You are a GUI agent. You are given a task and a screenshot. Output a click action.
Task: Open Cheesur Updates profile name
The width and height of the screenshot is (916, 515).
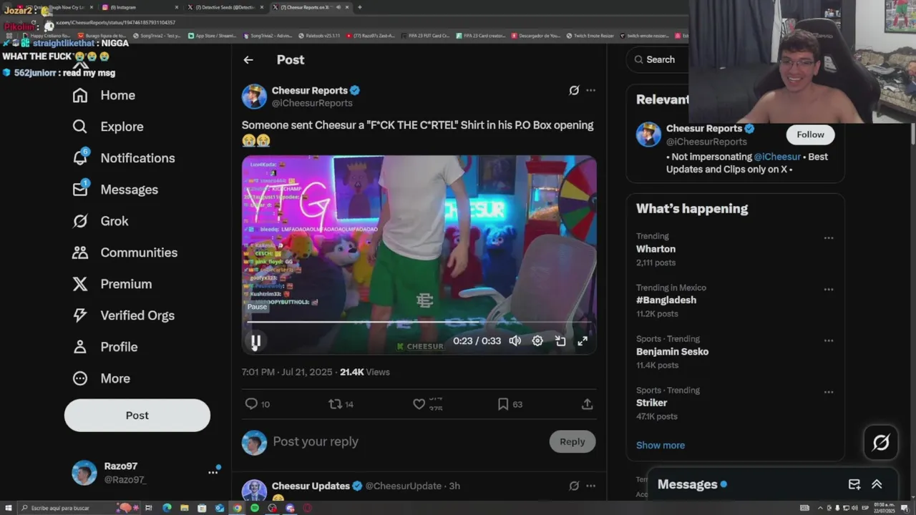pyautogui.click(x=311, y=486)
